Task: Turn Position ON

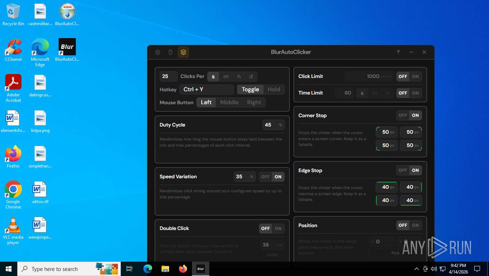Action: 415,225
